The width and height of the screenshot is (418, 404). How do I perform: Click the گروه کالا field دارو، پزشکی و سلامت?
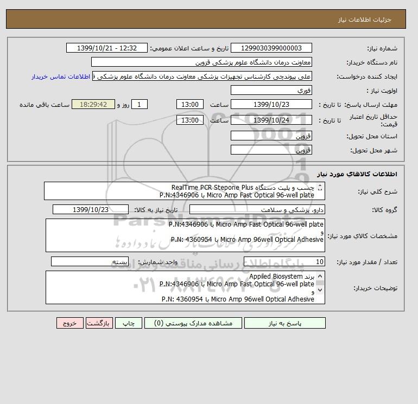coord(257,209)
